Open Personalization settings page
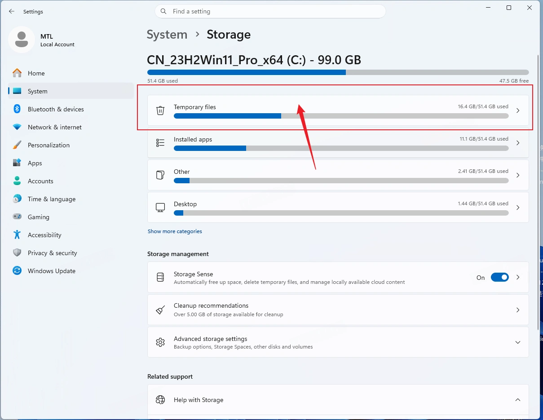Image resolution: width=543 pixels, height=420 pixels. tap(71, 145)
